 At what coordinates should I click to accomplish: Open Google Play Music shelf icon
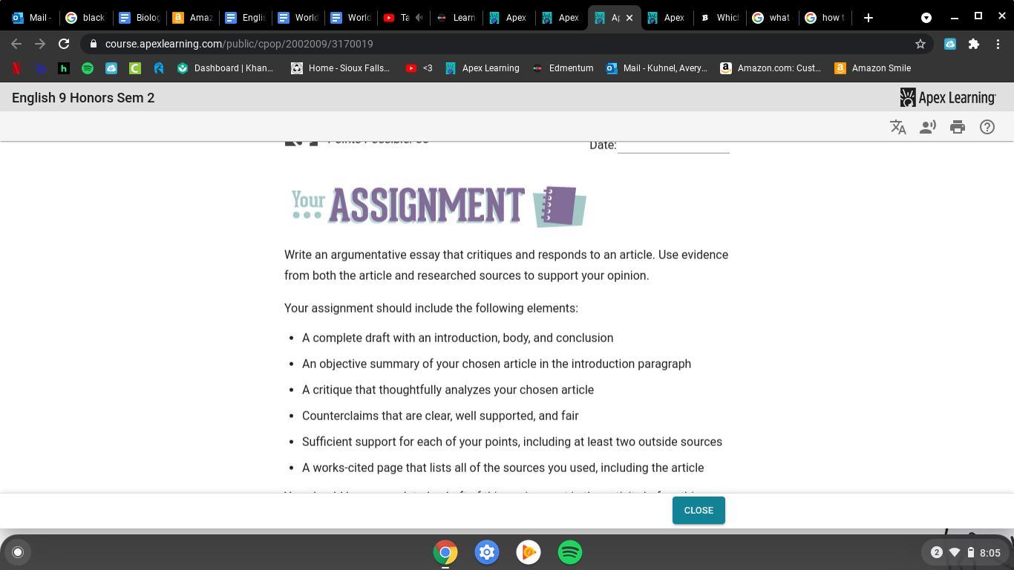[x=529, y=552]
